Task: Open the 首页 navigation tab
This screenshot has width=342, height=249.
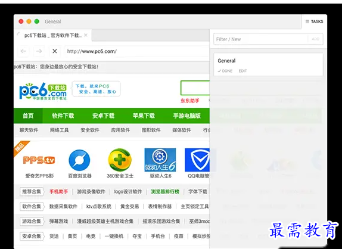Action: coord(28,116)
